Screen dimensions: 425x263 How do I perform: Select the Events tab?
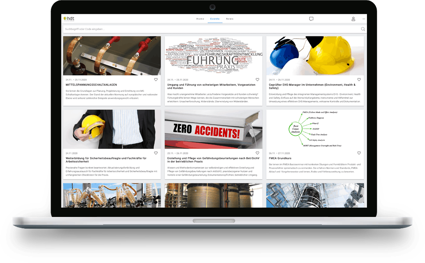coord(215,19)
